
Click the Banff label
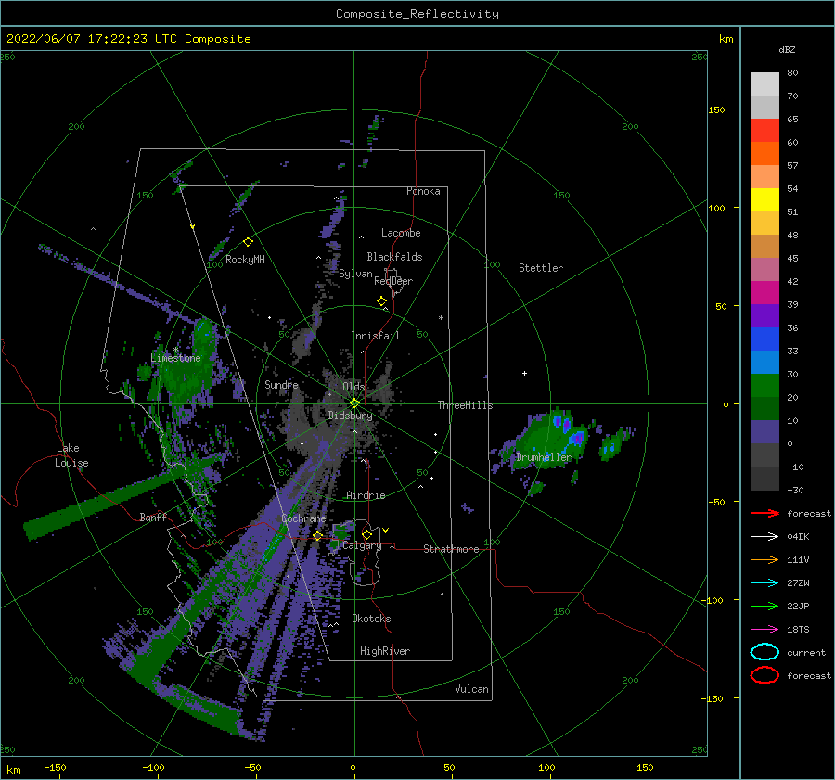(153, 517)
